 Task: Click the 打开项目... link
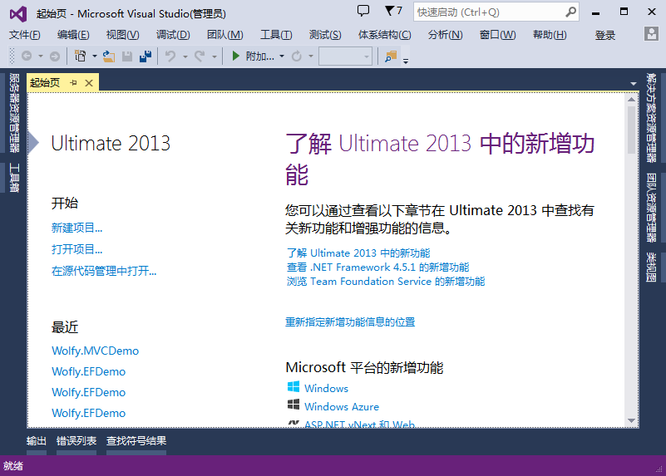coord(76,249)
